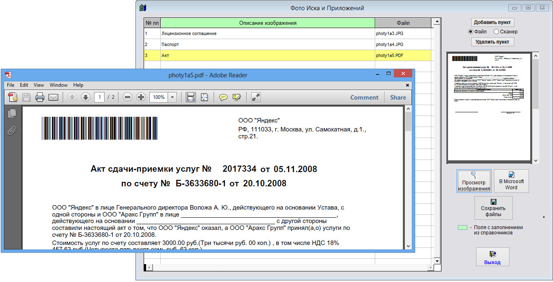Zoom in with the plus icon
The width and height of the screenshot is (553, 282).
(141, 97)
